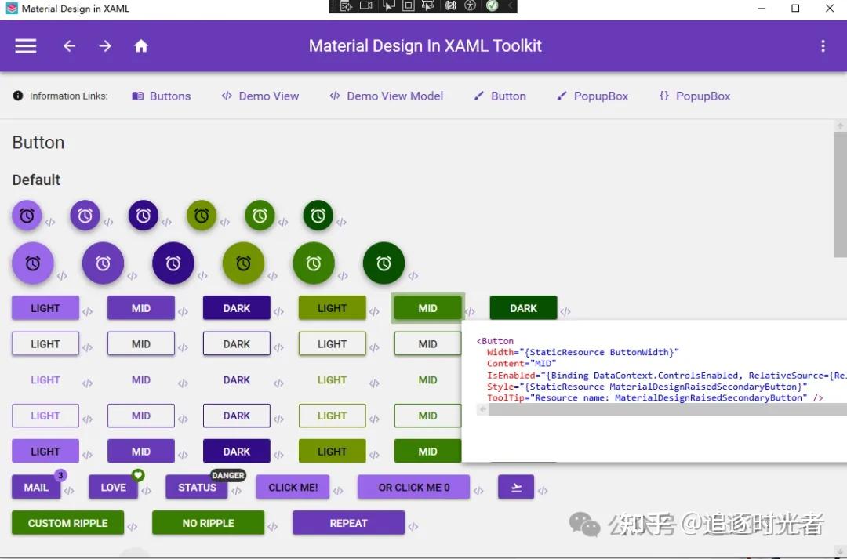Click the info icon next to Information Links
This screenshot has height=559, width=847.
(17, 96)
